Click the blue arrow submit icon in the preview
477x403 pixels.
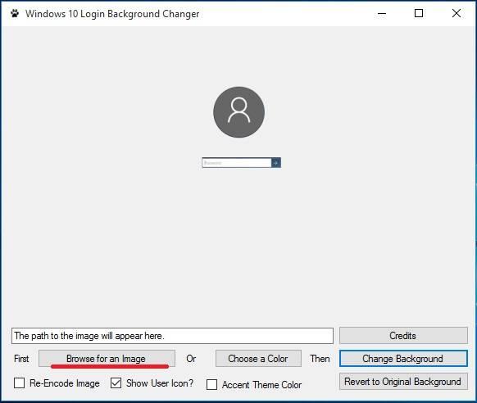click(276, 163)
